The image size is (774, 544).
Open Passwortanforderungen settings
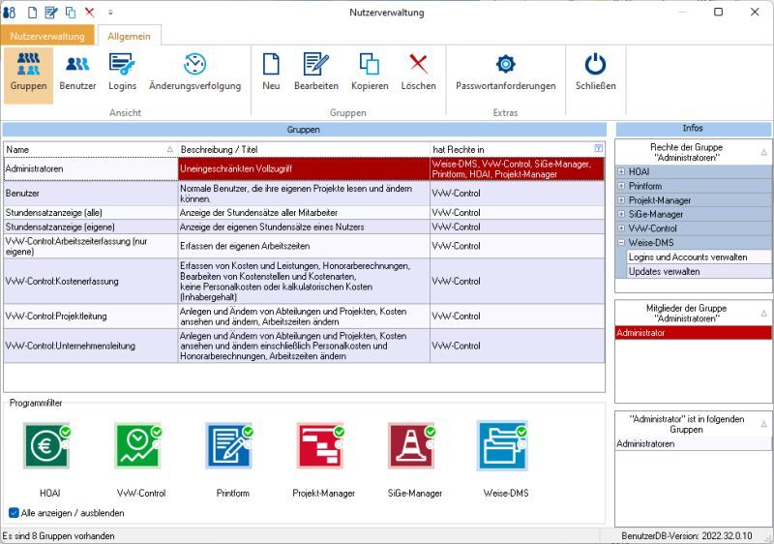[505, 73]
